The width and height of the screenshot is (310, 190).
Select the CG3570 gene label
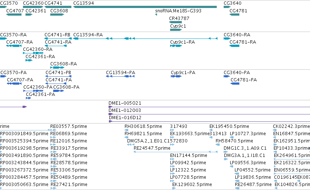click(x=9, y=3)
